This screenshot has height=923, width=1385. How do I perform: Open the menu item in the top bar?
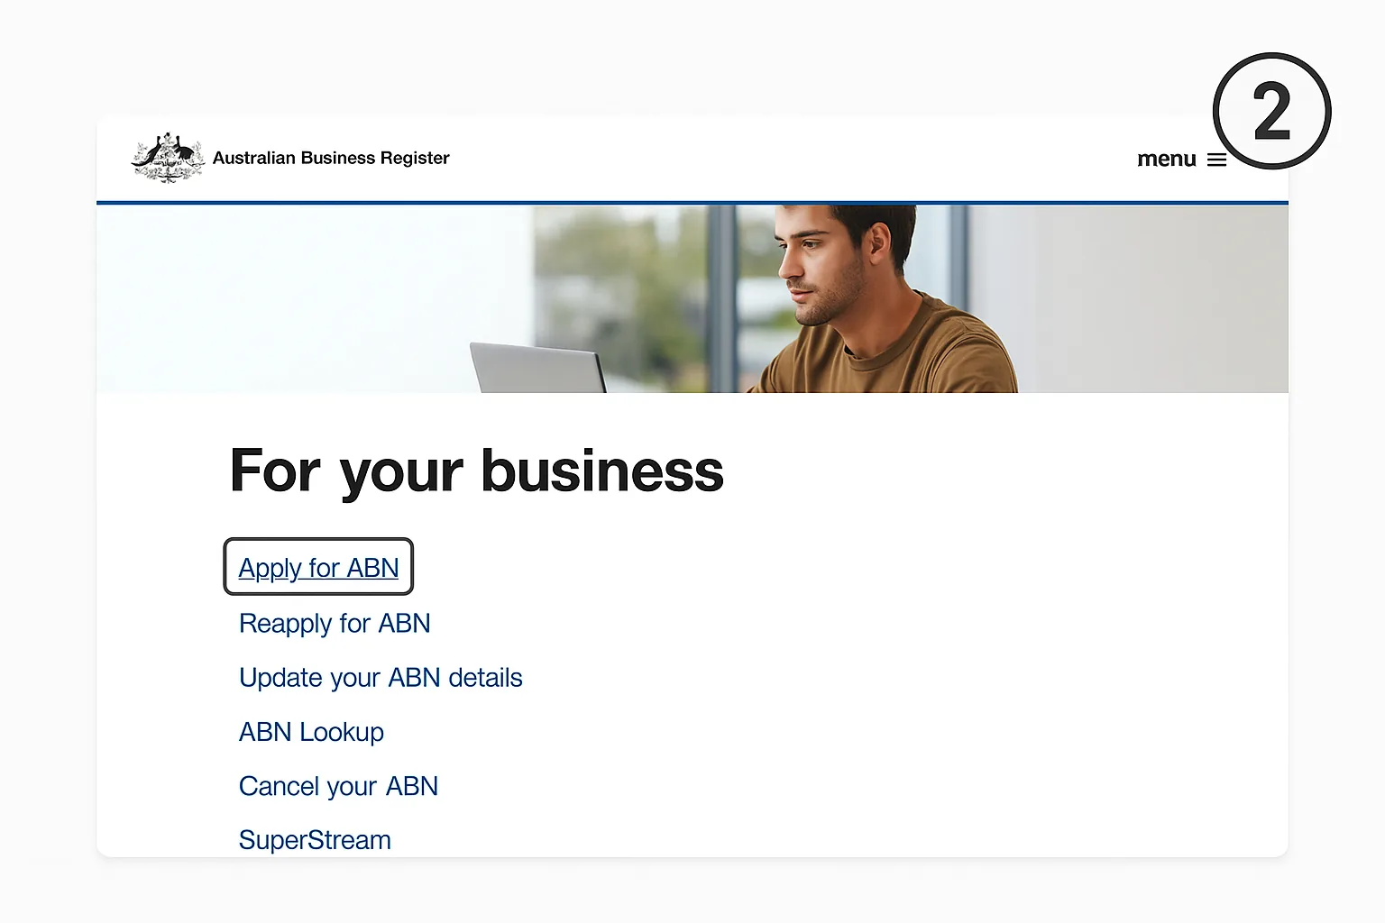pos(1168,160)
